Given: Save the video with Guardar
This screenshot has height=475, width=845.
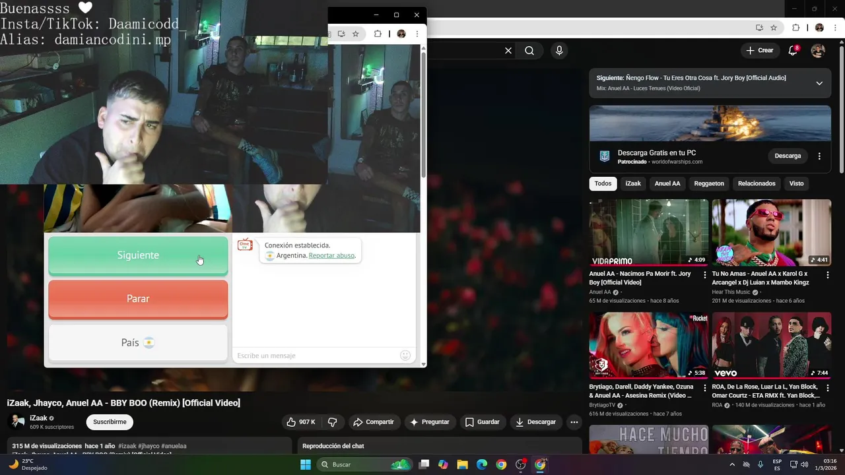Looking at the screenshot, I should click(x=483, y=422).
